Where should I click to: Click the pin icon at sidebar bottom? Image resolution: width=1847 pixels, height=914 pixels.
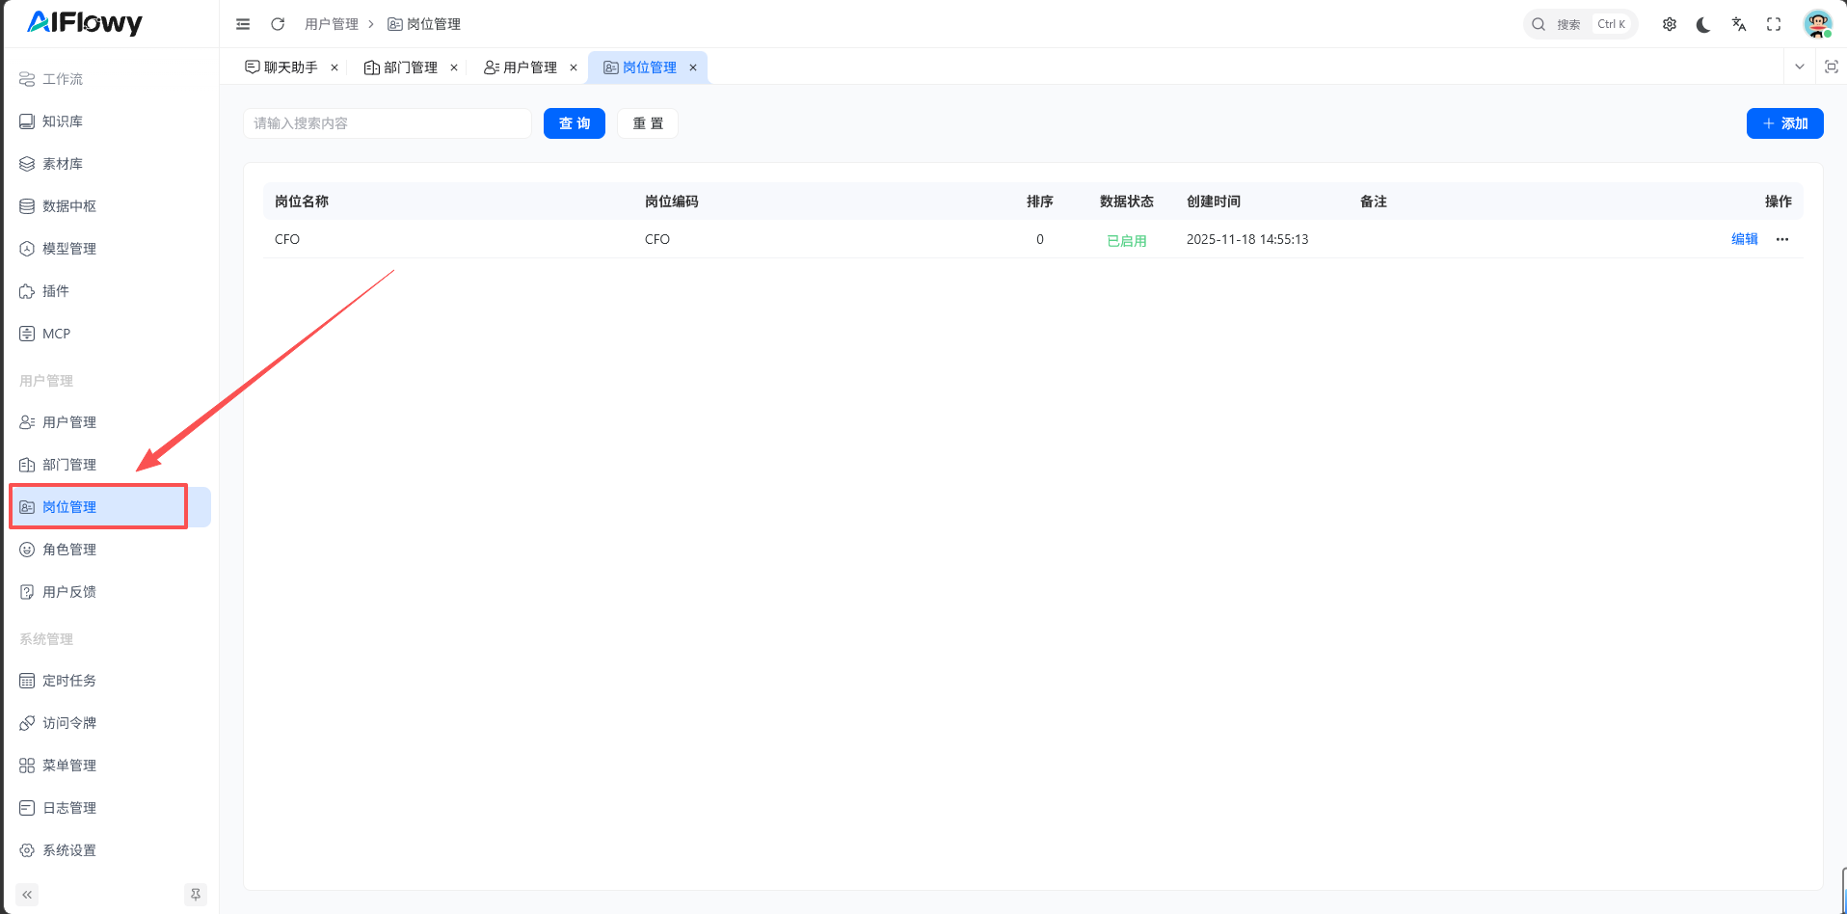(x=196, y=895)
